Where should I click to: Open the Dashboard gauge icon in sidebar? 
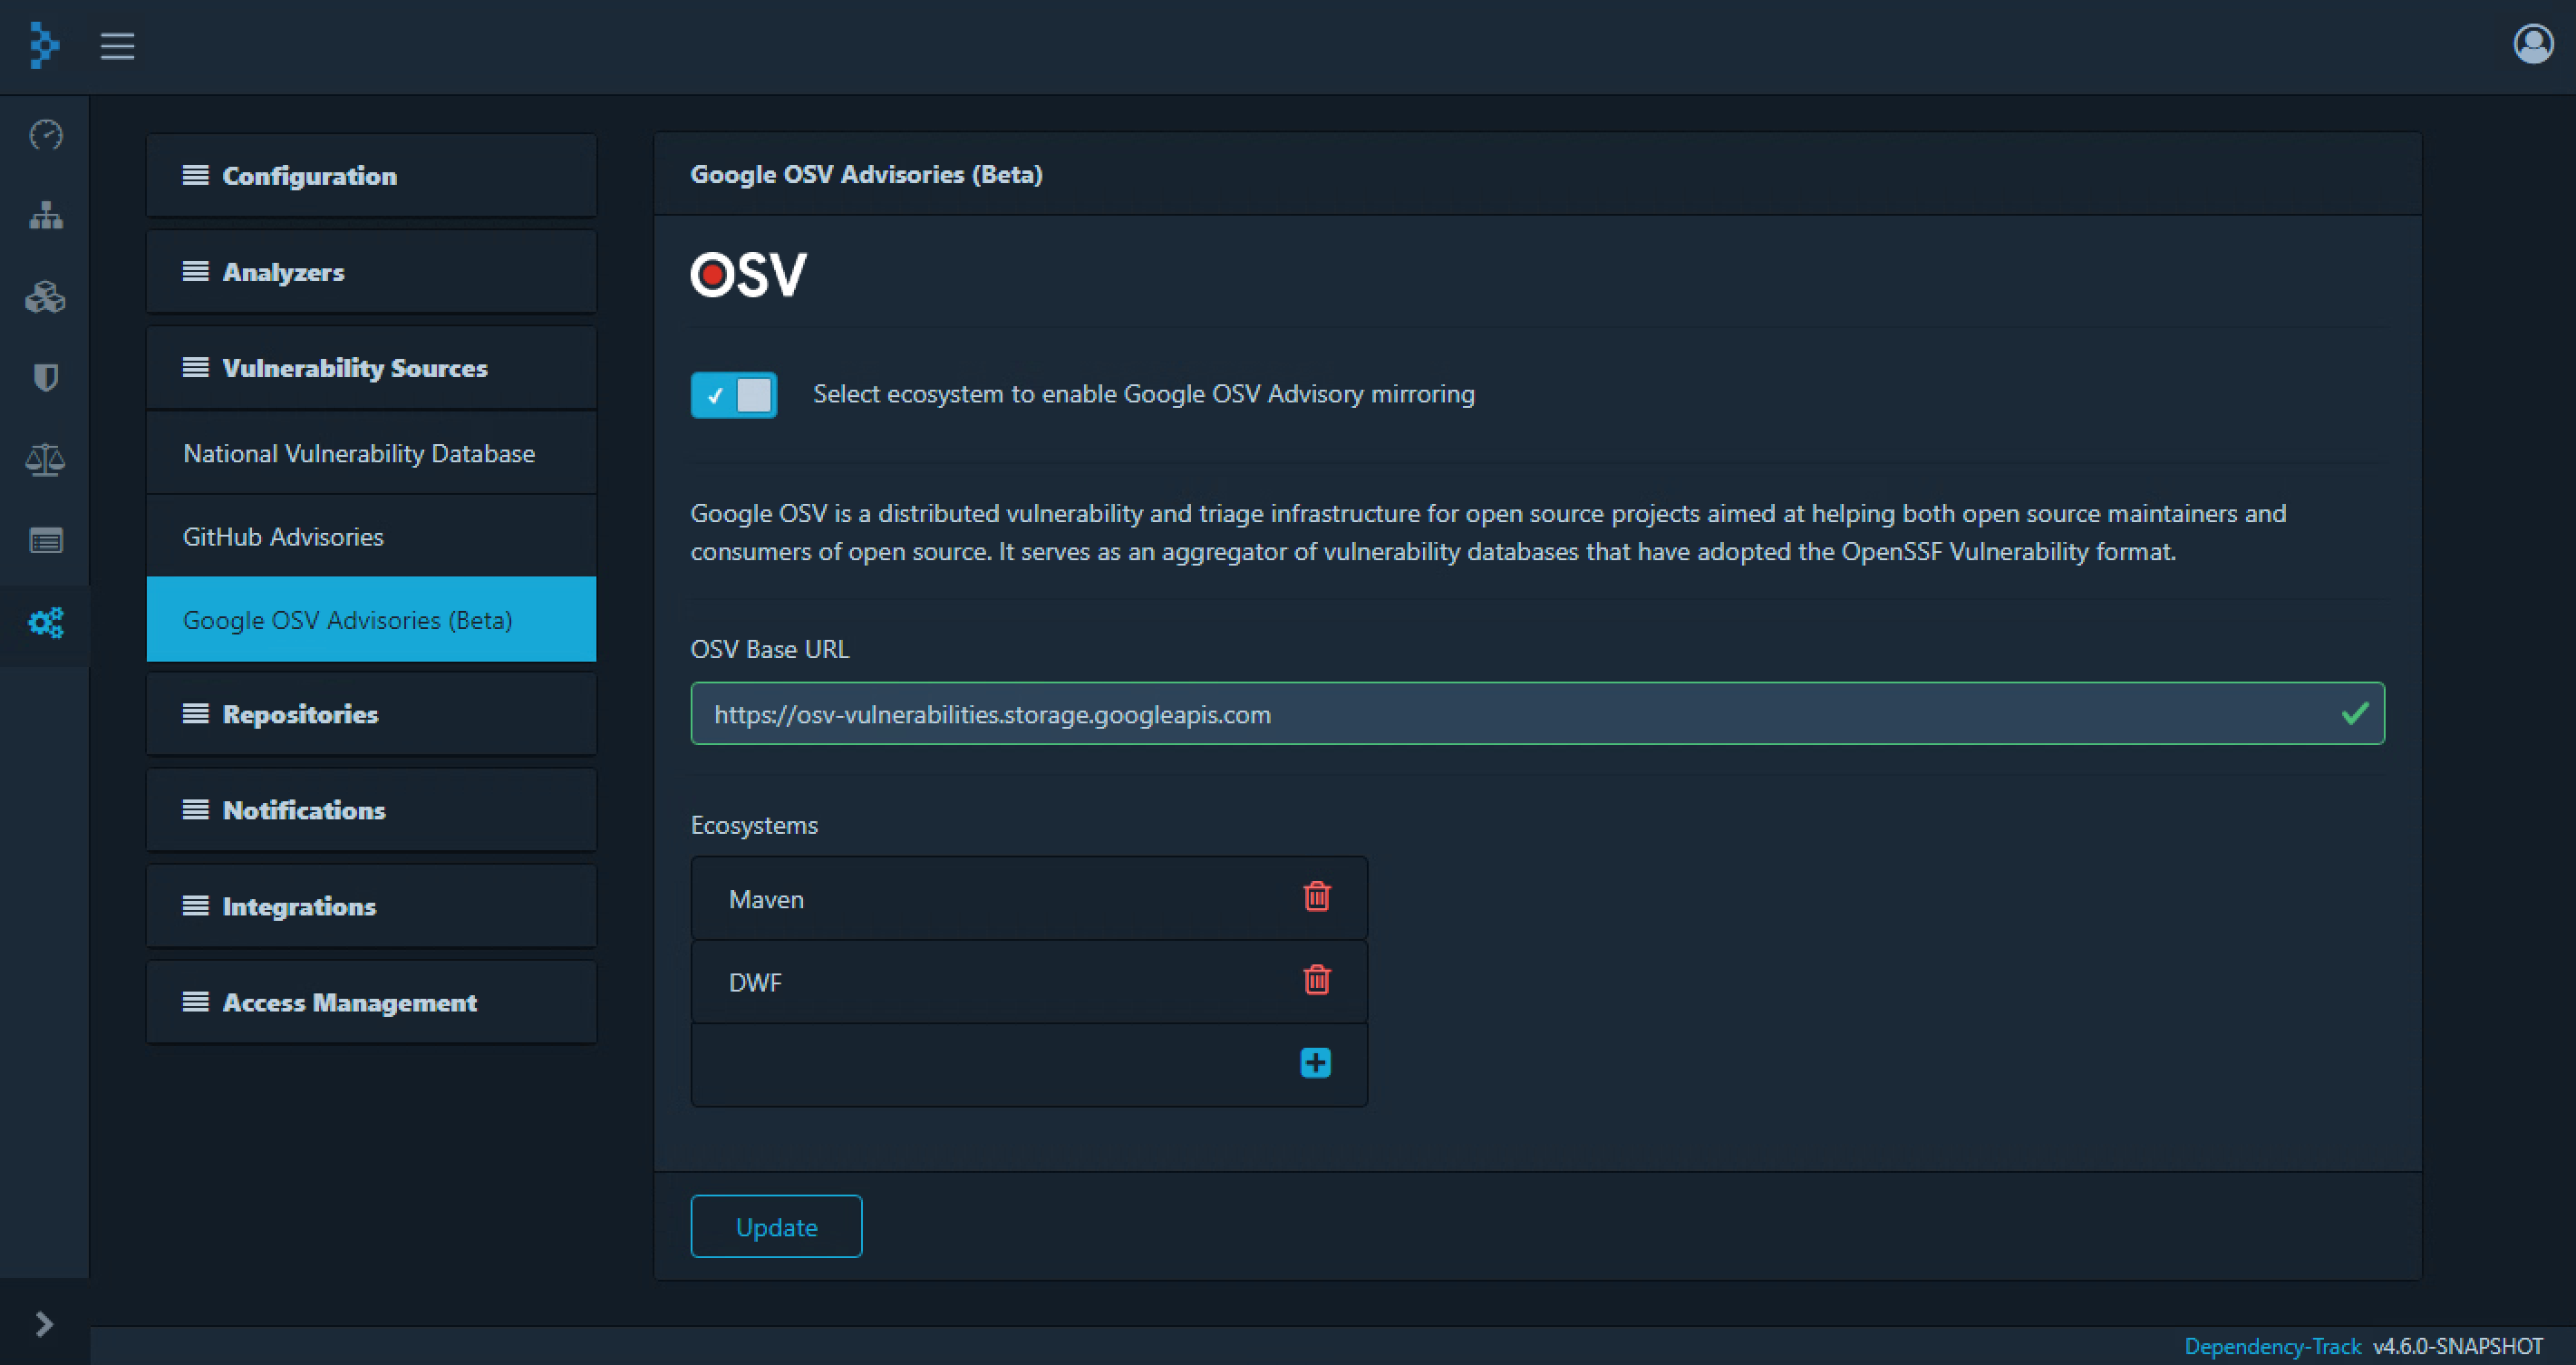pyautogui.click(x=46, y=135)
